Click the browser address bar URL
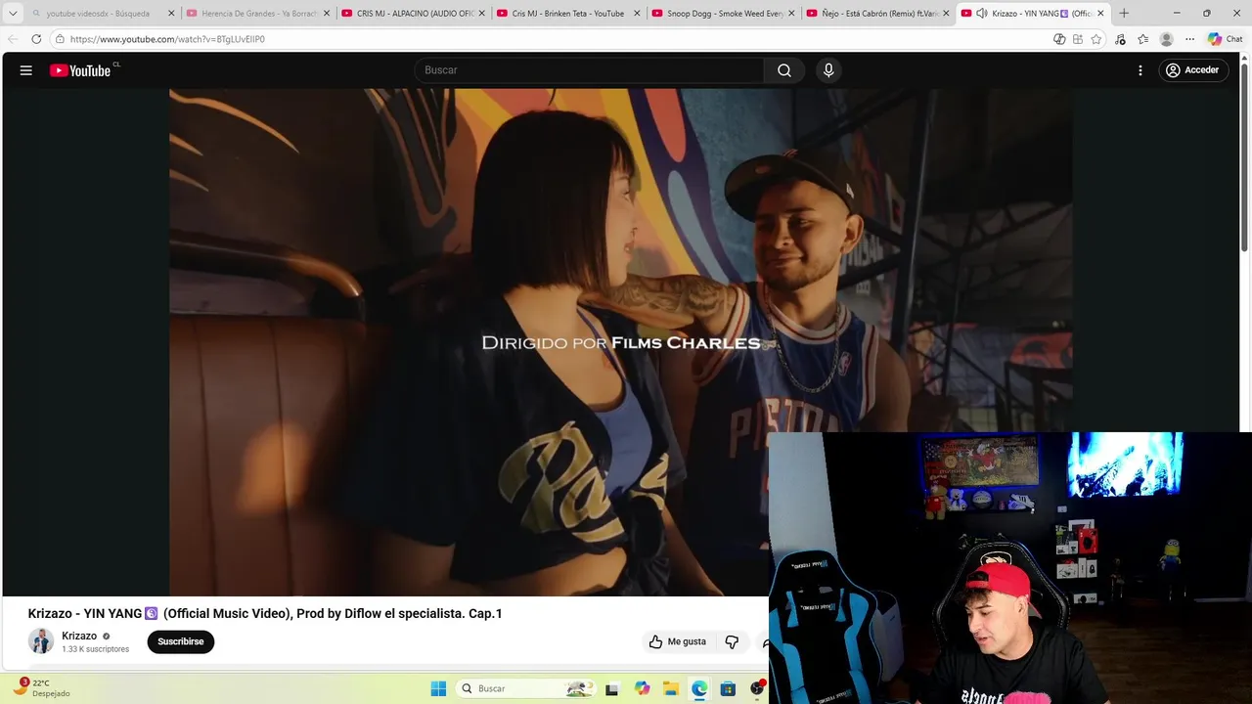 [167, 39]
